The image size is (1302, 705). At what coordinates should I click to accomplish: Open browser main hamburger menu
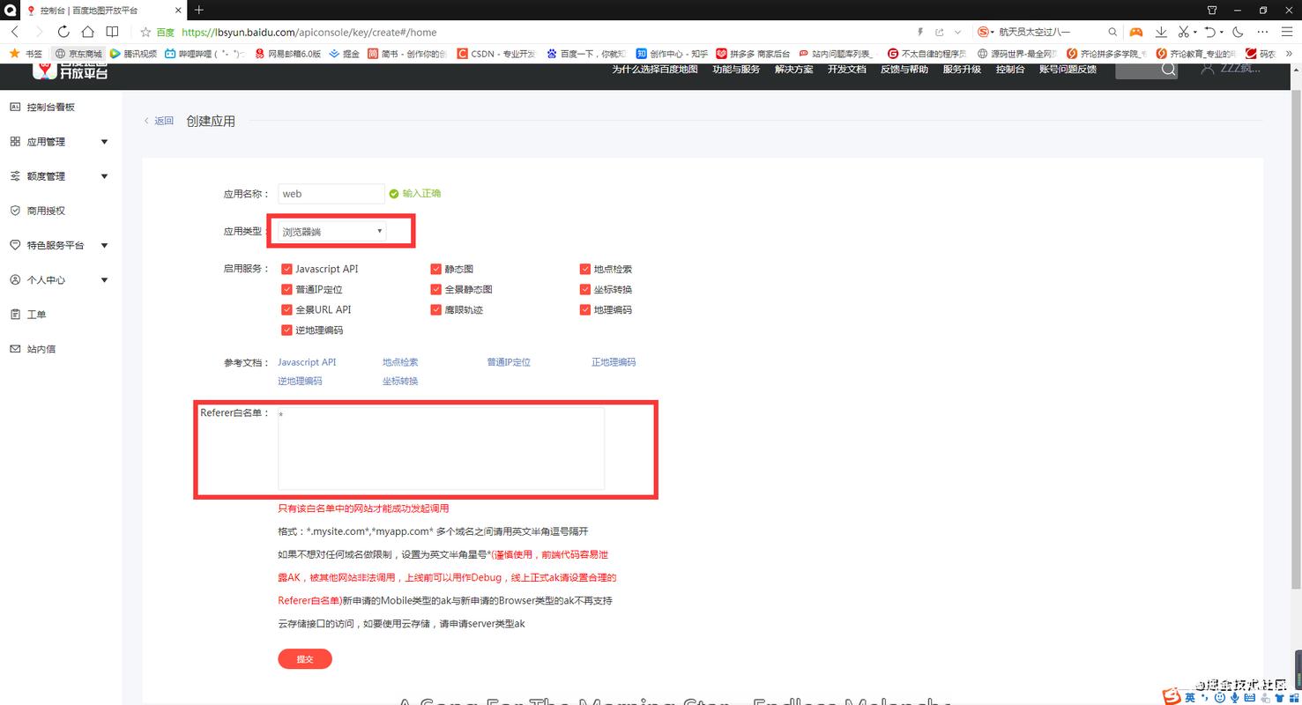pyautogui.click(x=1286, y=32)
